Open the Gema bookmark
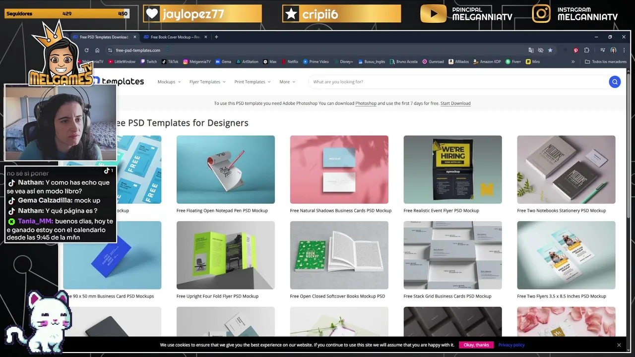Viewport: 635px width, 357px height. click(223, 61)
